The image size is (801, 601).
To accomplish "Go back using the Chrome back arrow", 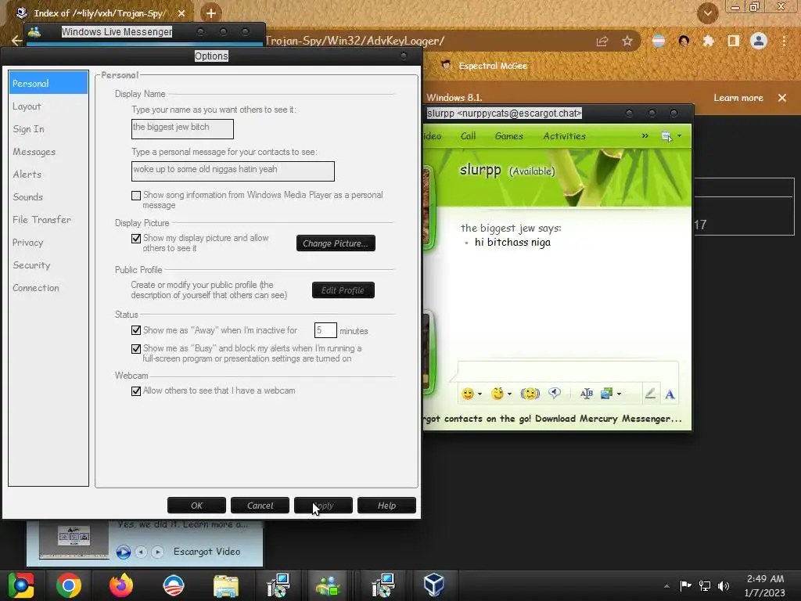I will pyautogui.click(x=16, y=41).
